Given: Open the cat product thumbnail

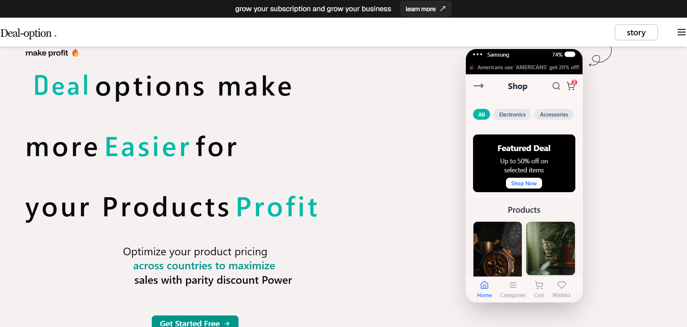Looking at the screenshot, I should [x=550, y=248].
